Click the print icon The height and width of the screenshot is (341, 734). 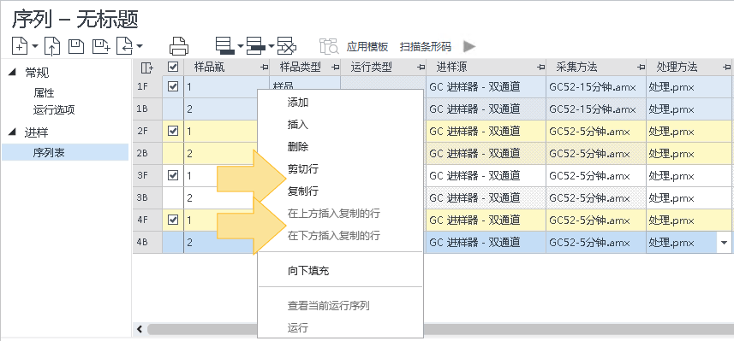(x=179, y=46)
